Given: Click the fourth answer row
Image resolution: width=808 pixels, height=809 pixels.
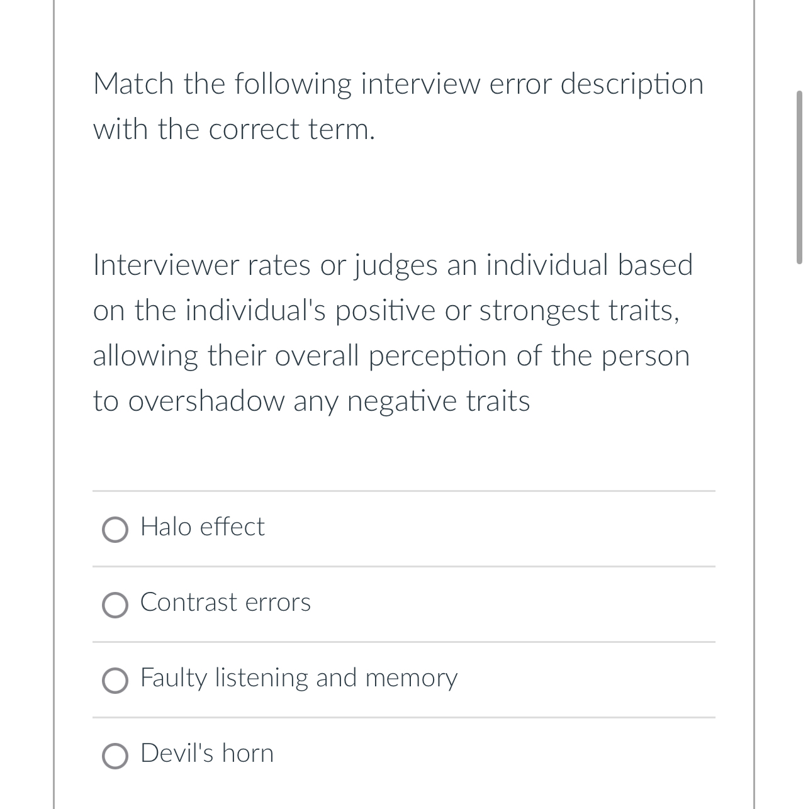Looking at the screenshot, I should pyautogui.click(x=403, y=754).
